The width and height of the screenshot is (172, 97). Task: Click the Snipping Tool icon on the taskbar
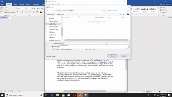86,95
